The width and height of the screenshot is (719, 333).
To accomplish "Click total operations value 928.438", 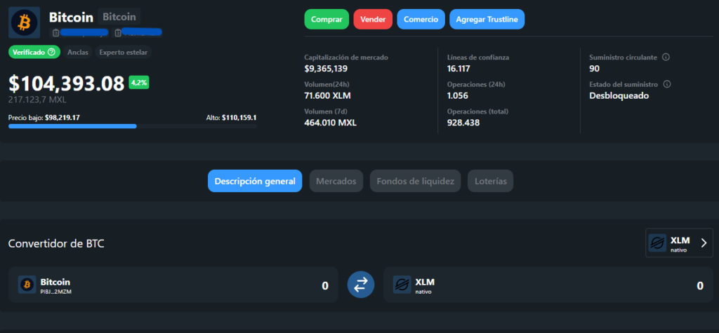I will [463, 123].
